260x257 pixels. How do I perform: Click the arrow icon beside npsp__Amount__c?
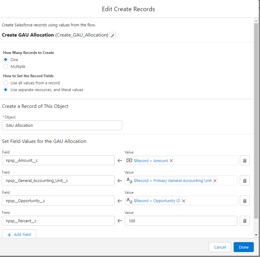point(120,161)
